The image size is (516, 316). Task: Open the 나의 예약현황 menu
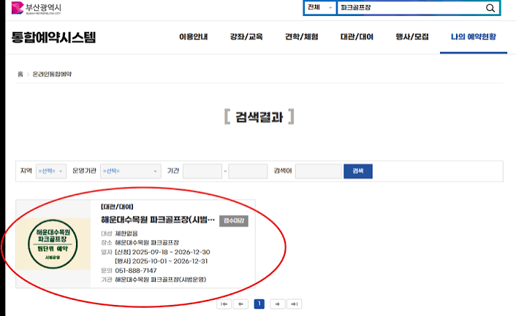(473, 36)
